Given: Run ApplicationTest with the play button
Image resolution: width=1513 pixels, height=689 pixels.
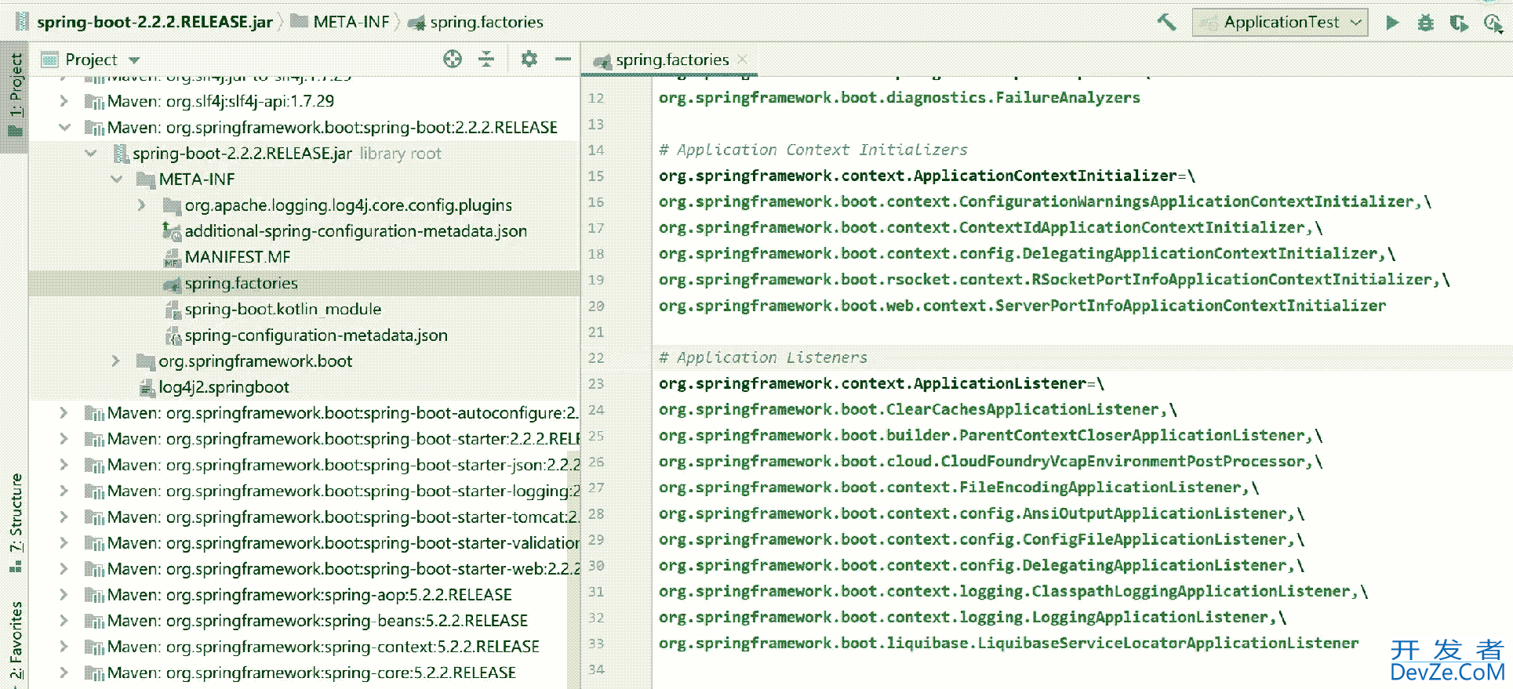Looking at the screenshot, I should pyautogui.click(x=1392, y=22).
